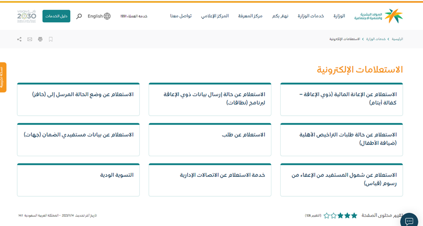Open الاستعلام عن حالة إرسال بيانات ذوي الإعاقة card
This screenshot has width=423, height=226.
coord(210,100)
